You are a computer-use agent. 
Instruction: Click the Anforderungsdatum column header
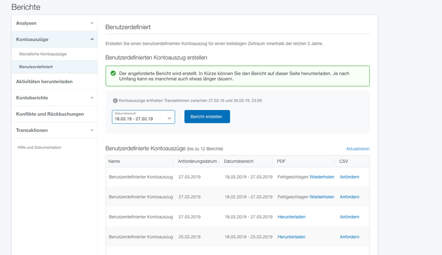[x=197, y=161]
